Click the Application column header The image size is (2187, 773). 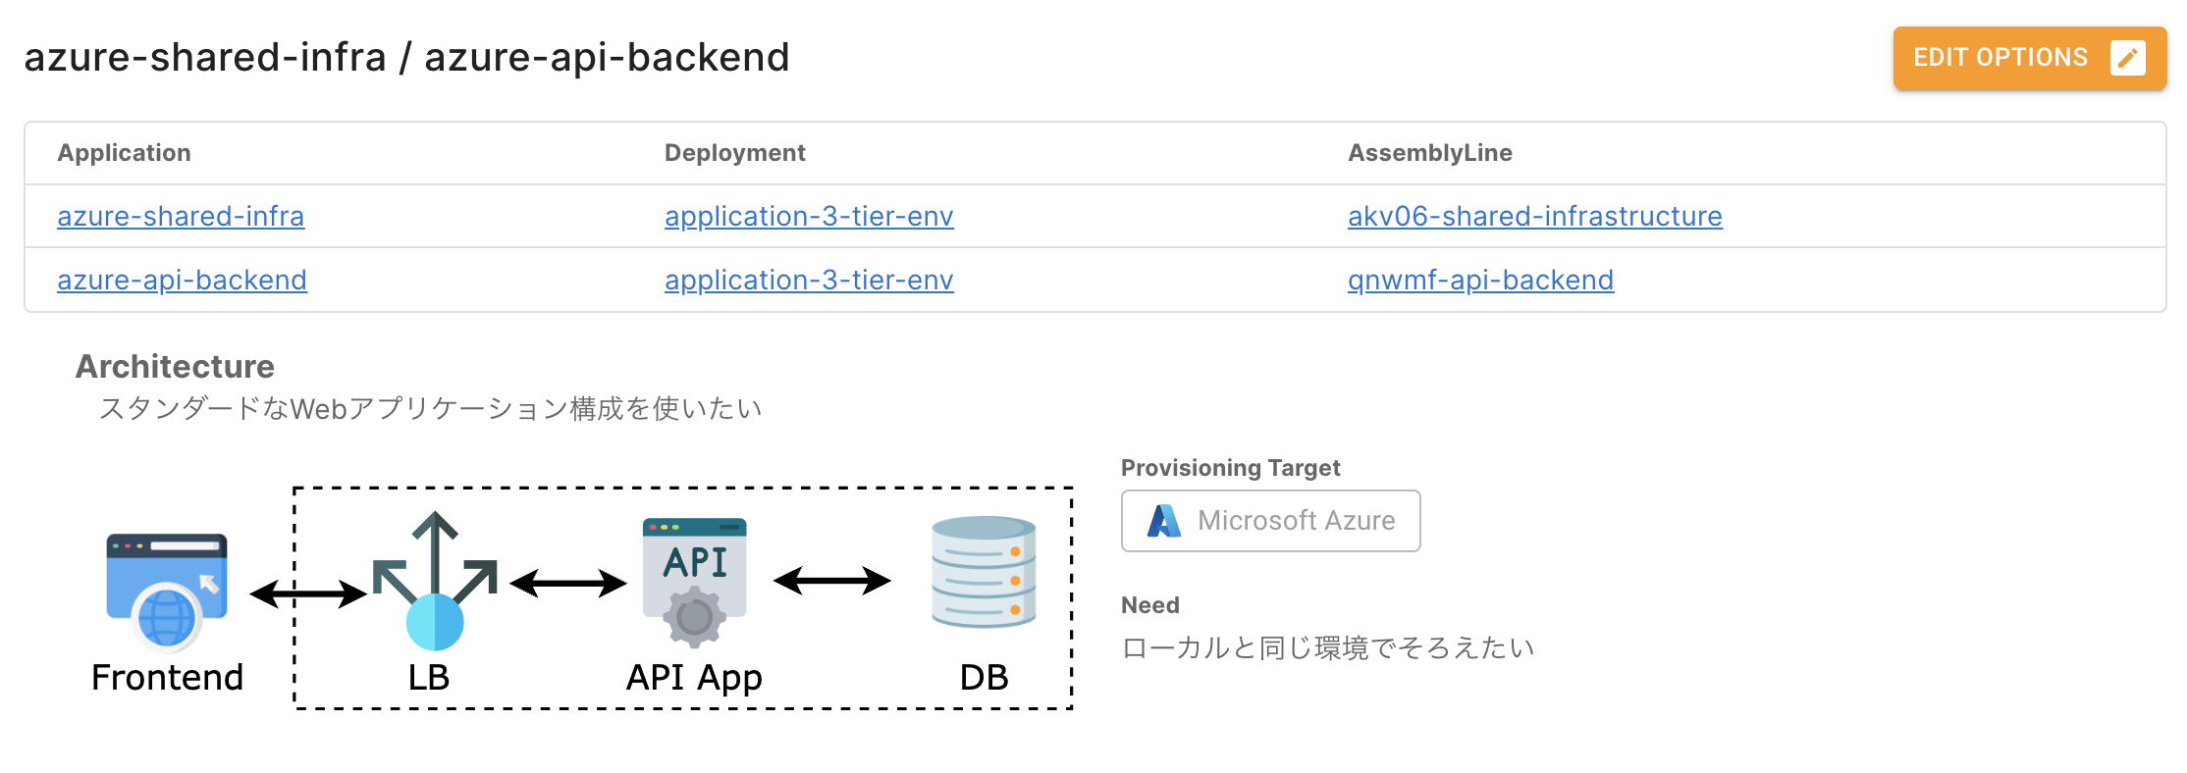tap(125, 153)
